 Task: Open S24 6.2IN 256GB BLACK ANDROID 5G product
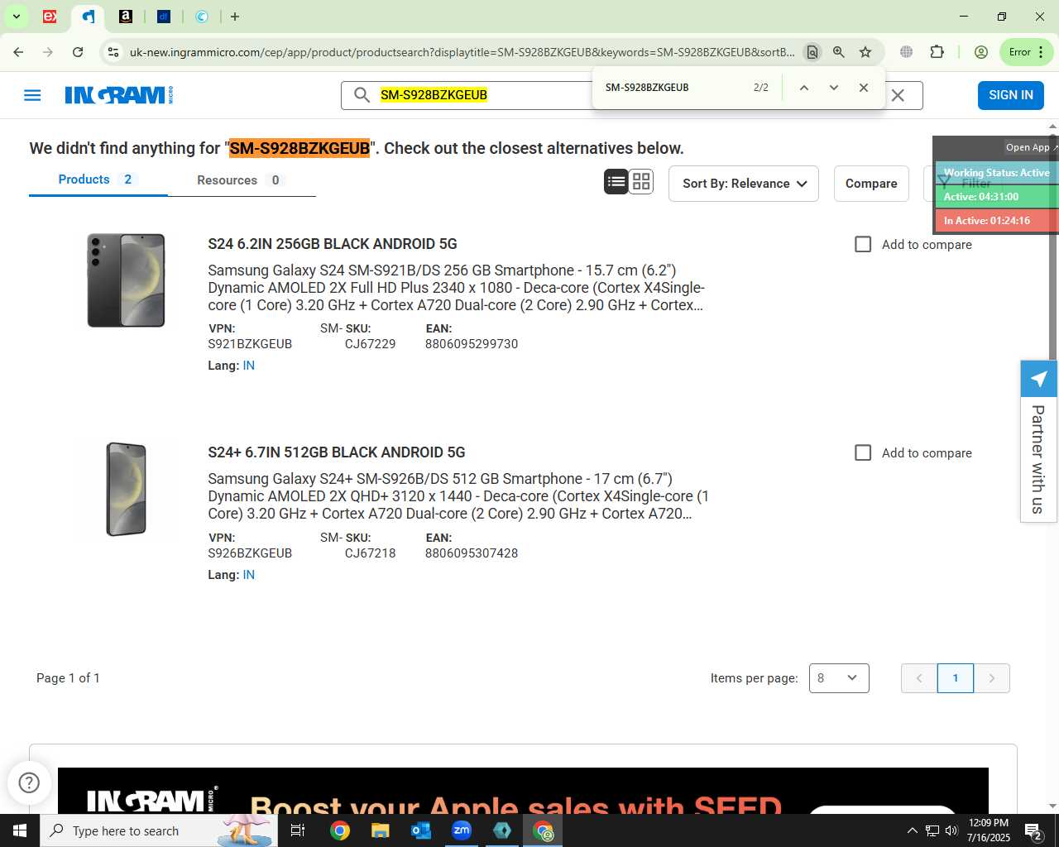tap(333, 244)
